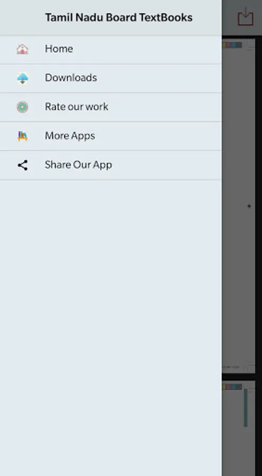Select Rate our work text

[76, 106]
